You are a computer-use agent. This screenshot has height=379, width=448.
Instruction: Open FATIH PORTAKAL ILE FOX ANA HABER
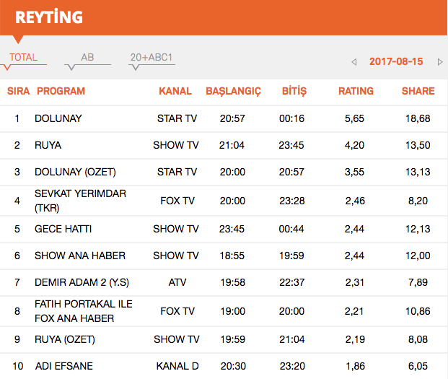(x=83, y=311)
